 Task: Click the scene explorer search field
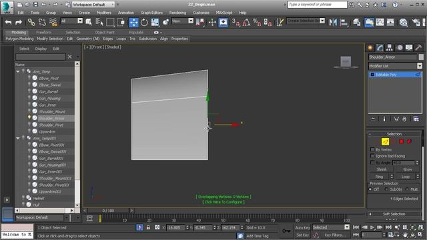pyautogui.click(x=40, y=57)
